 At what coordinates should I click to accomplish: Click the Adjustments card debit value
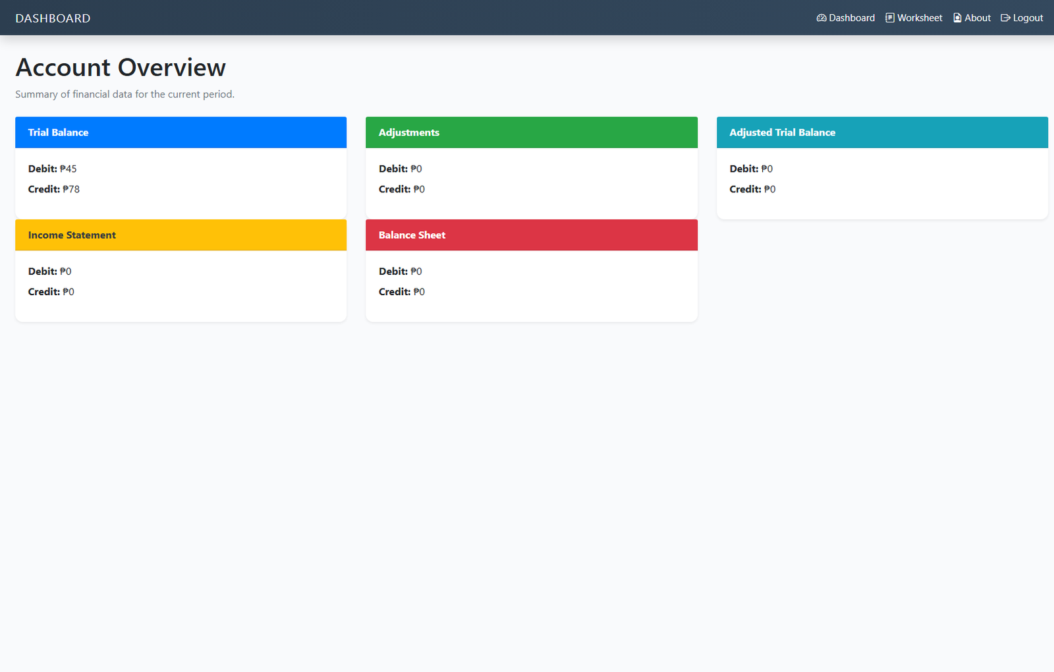tap(416, 169)
